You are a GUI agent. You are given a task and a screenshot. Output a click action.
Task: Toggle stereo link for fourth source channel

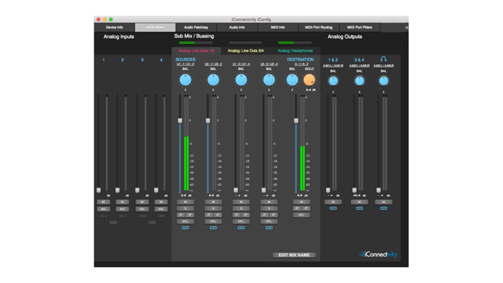pos(269,228)
